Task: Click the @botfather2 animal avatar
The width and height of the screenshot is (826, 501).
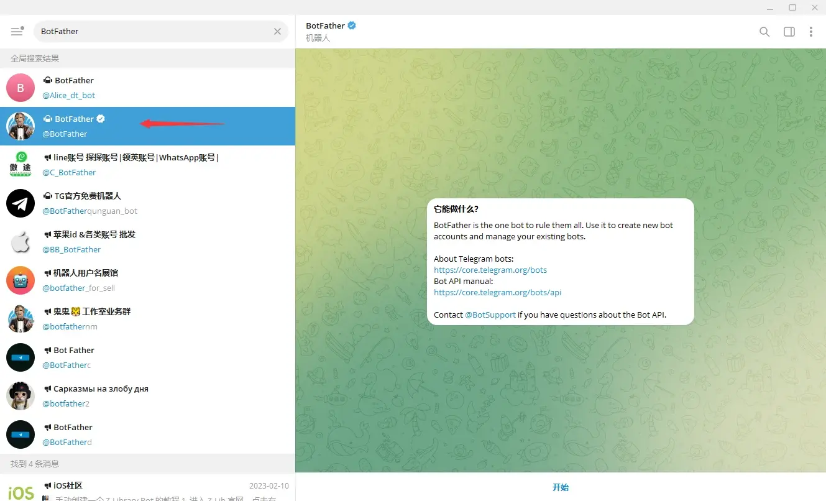Action: [x=21, y=396]
